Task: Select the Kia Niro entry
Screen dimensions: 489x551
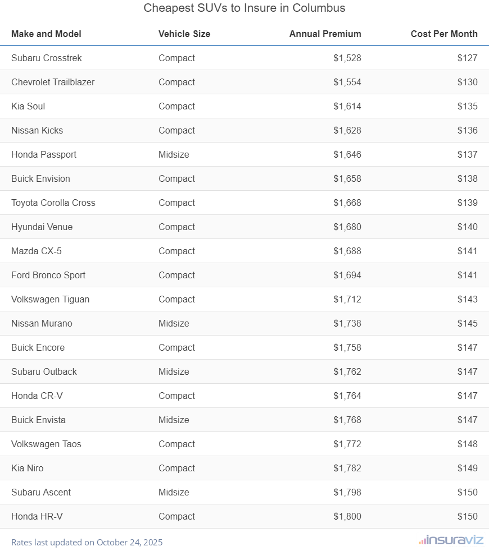Action: tap(27, 468)
